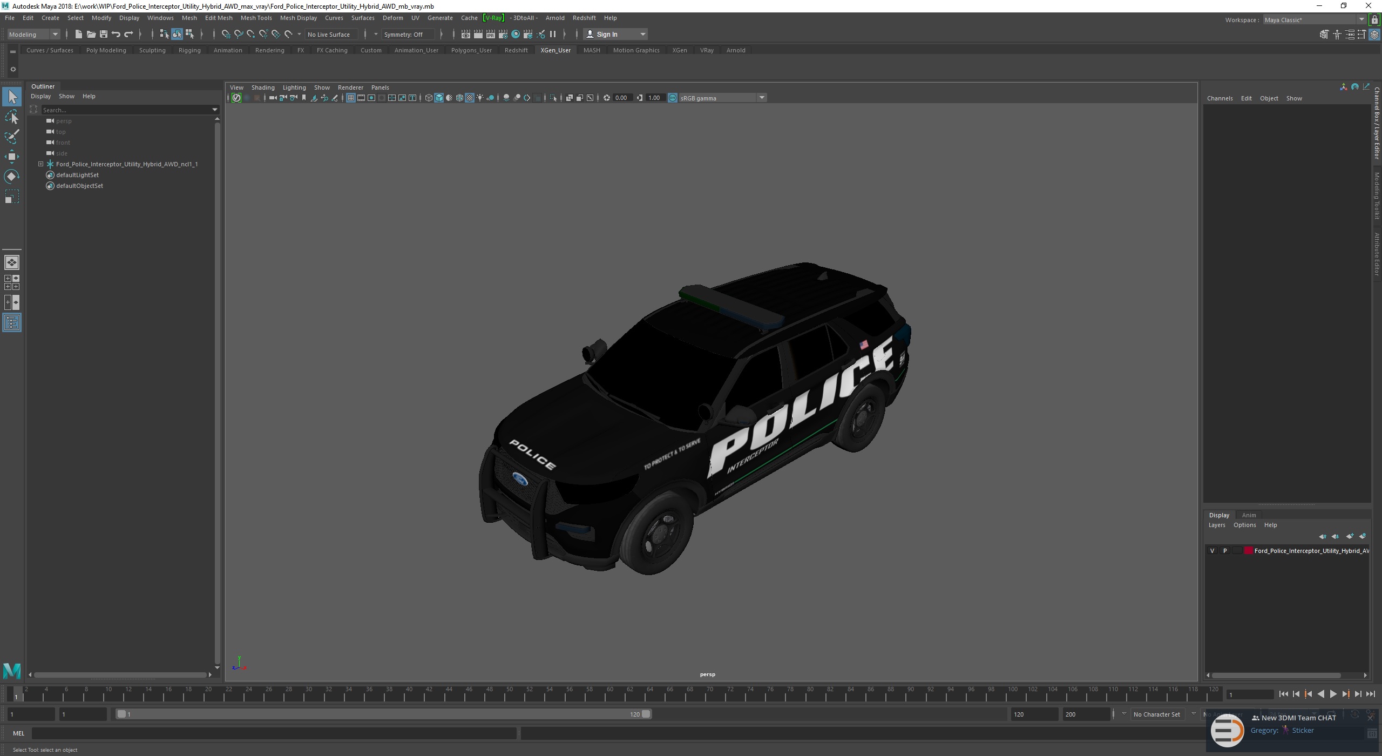1382x756 pixels.
Task: Expand Ford_Police_Interceptor node in Outliner
Action: pyautogui.click(x=40, y=164)
